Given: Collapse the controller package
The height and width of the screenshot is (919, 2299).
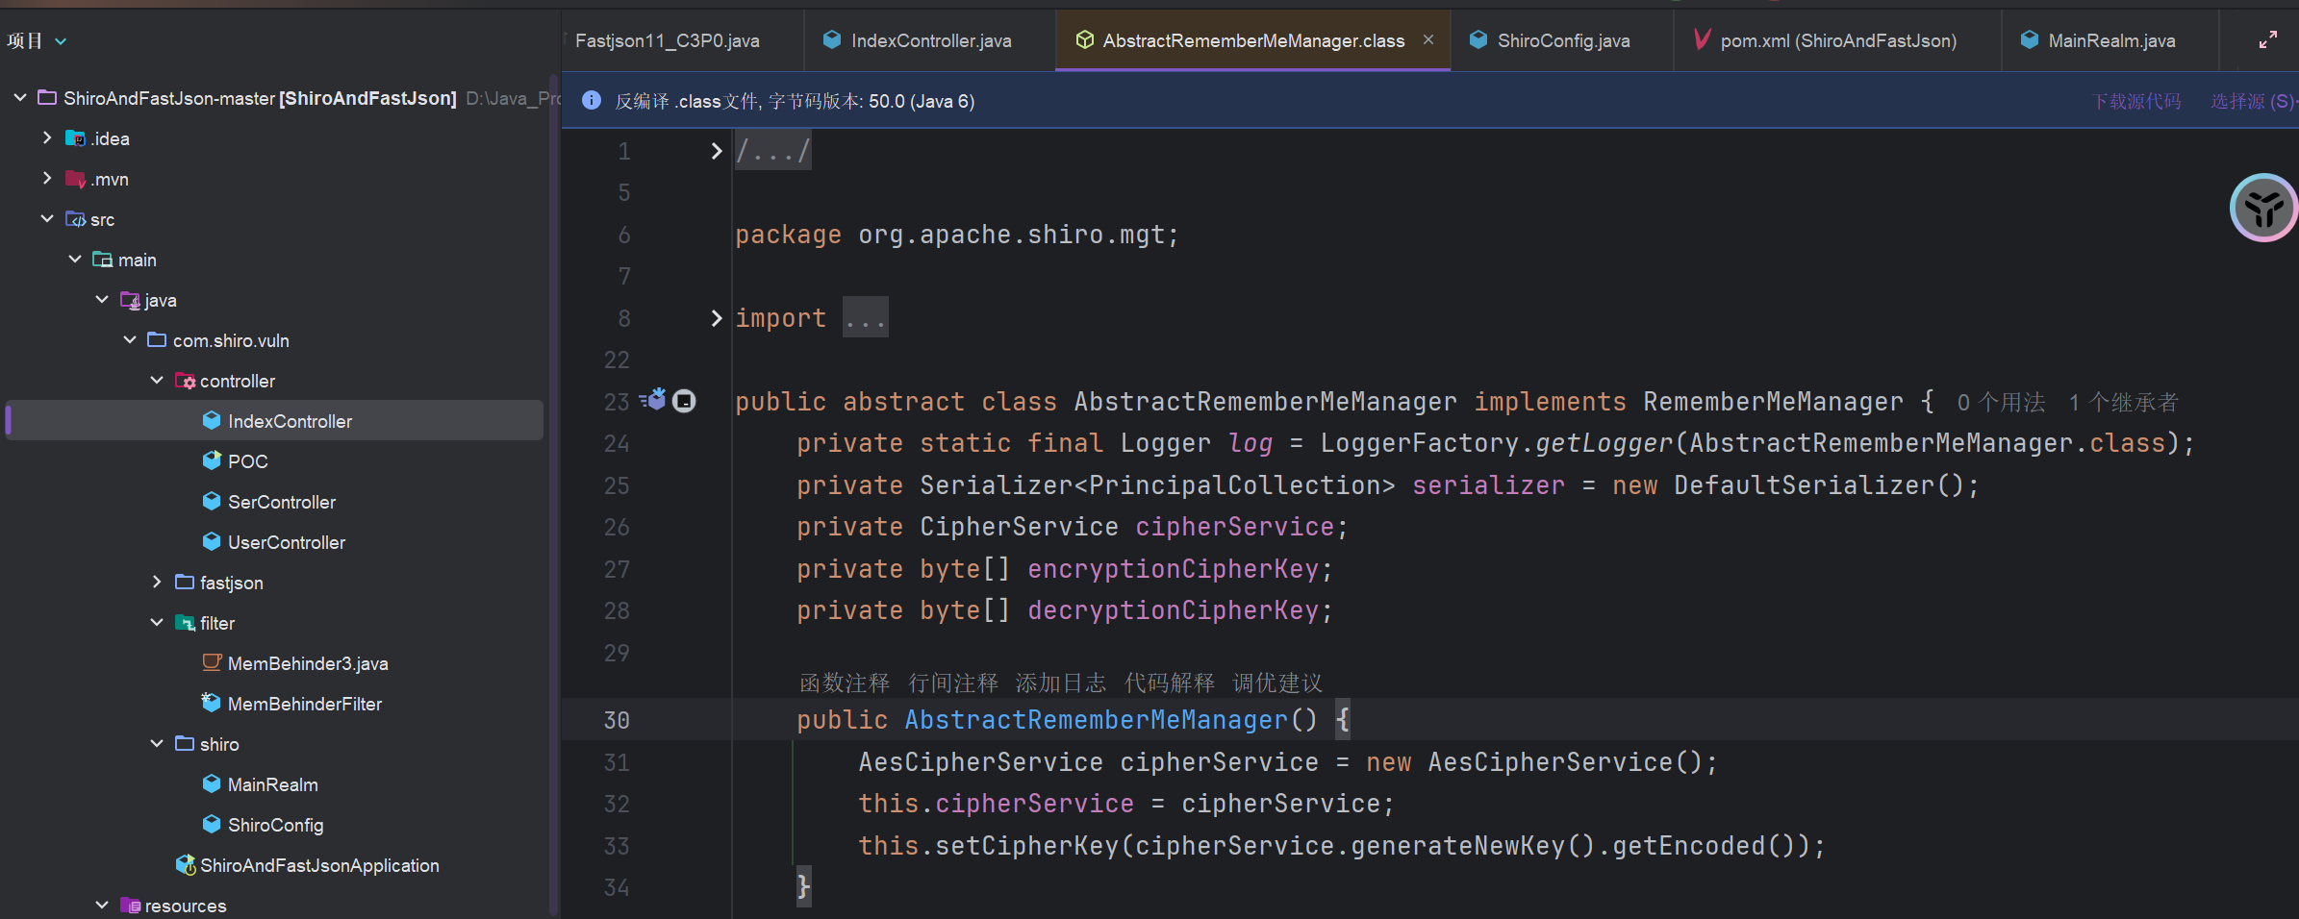Looking at the screenshot, I should pyautogui.click(x=157, y=381).
